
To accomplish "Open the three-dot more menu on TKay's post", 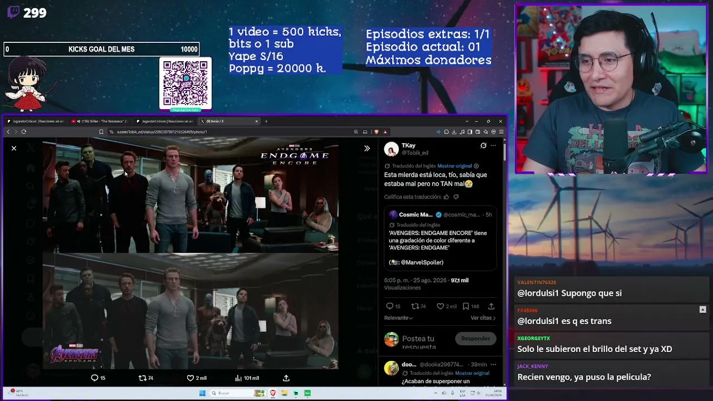I will tap(493, 145).
